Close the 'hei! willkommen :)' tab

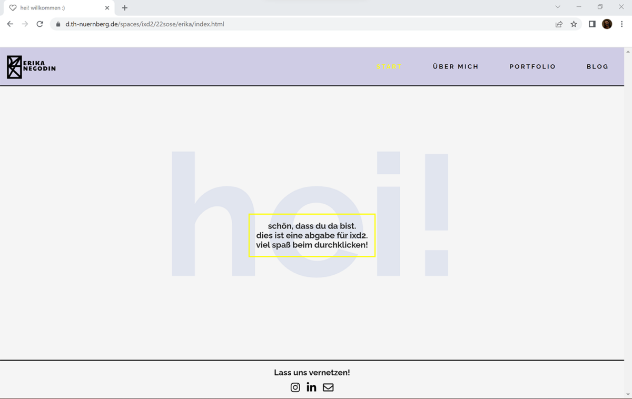coord(107,8)
